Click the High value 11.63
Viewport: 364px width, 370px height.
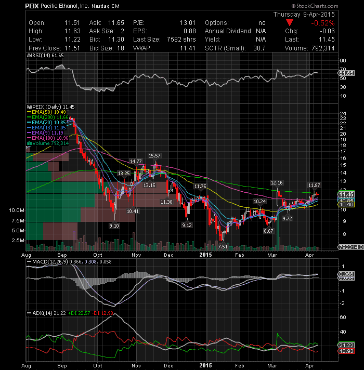pos(72,31)
